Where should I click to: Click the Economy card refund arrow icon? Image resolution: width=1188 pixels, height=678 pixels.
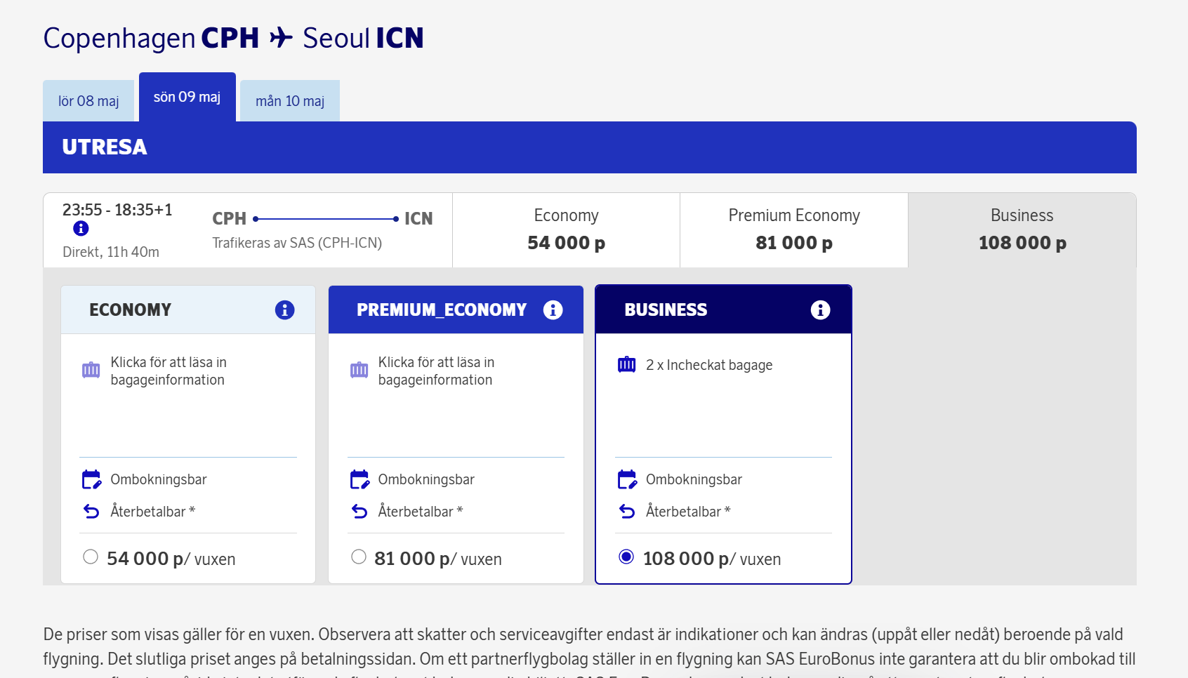[x=91, y=512]
